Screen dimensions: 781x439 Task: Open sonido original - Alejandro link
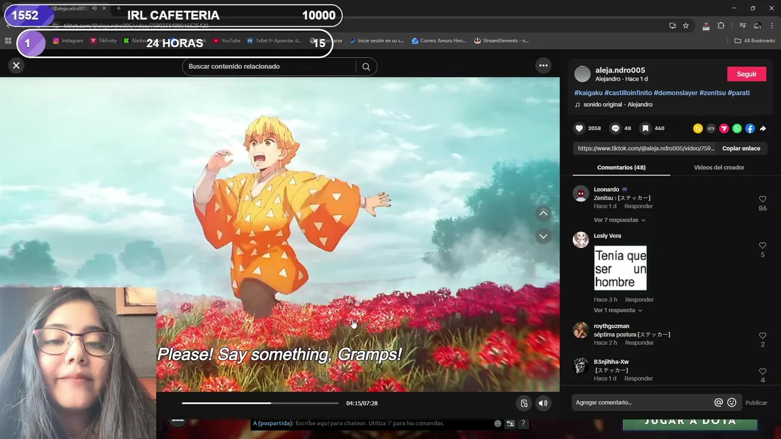pyautogui.click(x=617, y=105)
